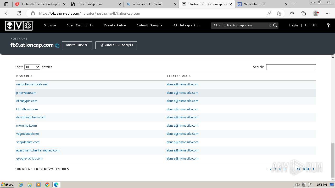Click the Start button
Image resolution: width=335 pixels, height=188 pixels.
point(7,185)
